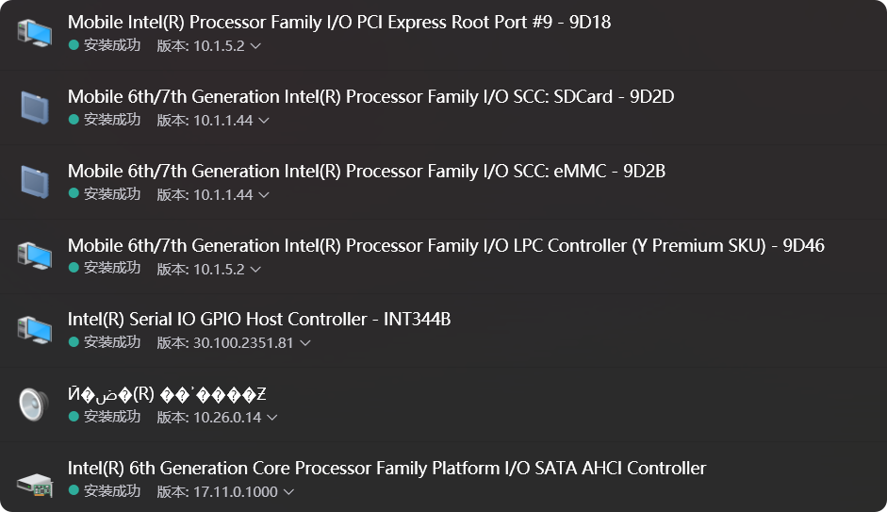Click green status dot for SDCard driver
Image resolution: width=887 pixels, height=512 pixels.
74,120
